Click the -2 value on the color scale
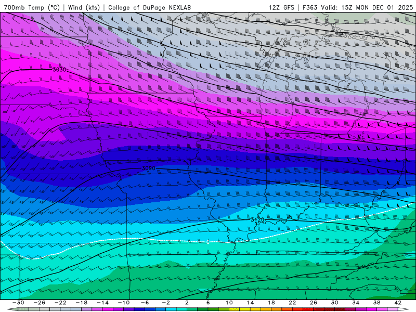Viewport: 416px width, 312px height. point(166,303)
